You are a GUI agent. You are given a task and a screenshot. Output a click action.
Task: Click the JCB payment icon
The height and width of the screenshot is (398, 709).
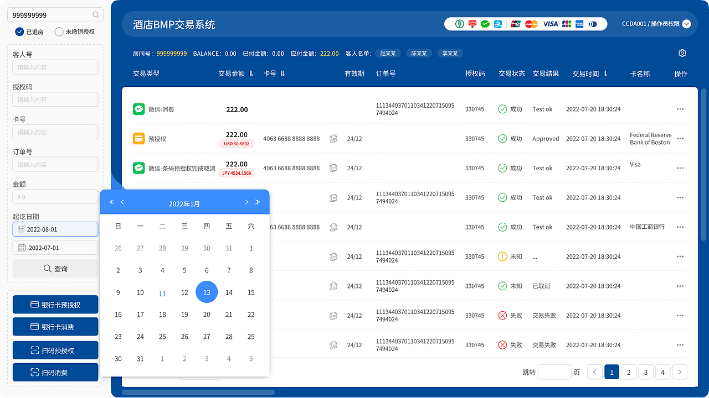[x=566, y=24]
